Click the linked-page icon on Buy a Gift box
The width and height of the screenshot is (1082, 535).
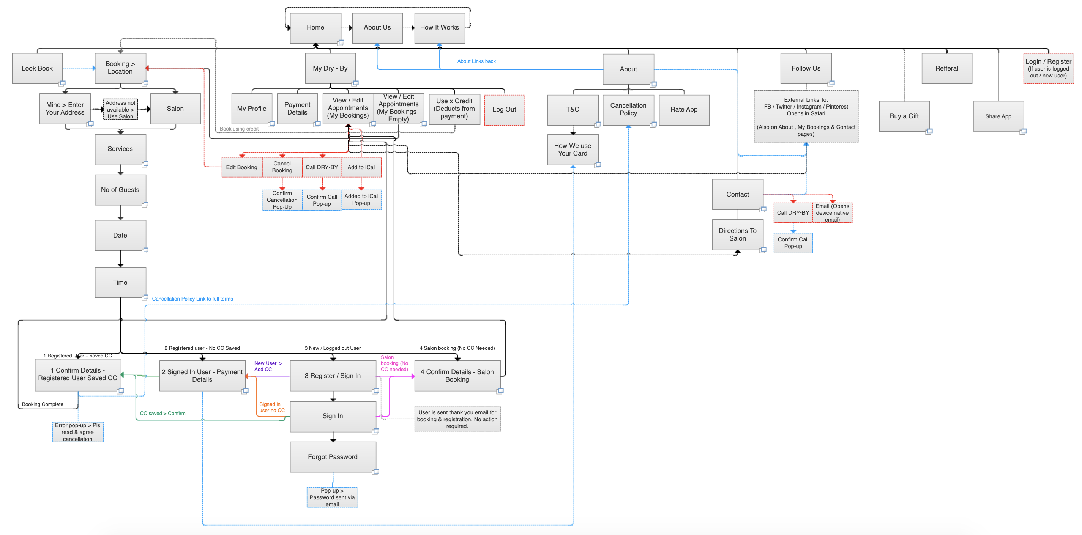click(929, 131)
